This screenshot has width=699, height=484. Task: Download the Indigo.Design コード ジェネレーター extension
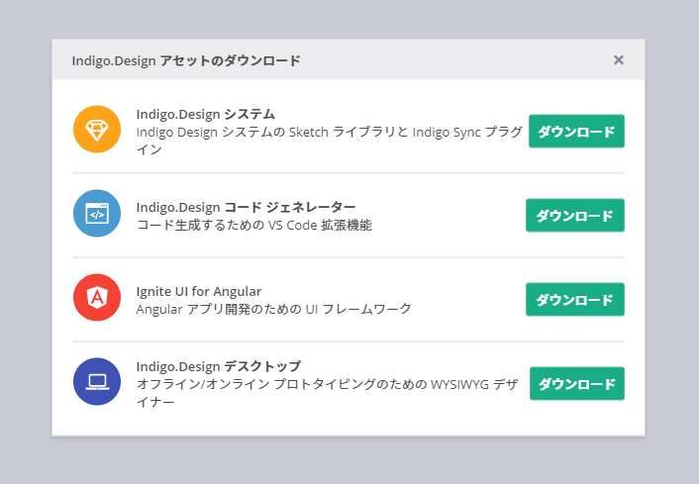coord(574,215)
